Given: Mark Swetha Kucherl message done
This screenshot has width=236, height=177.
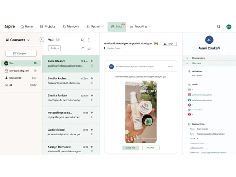Looking at the screenshot, I should click(93, 83).
